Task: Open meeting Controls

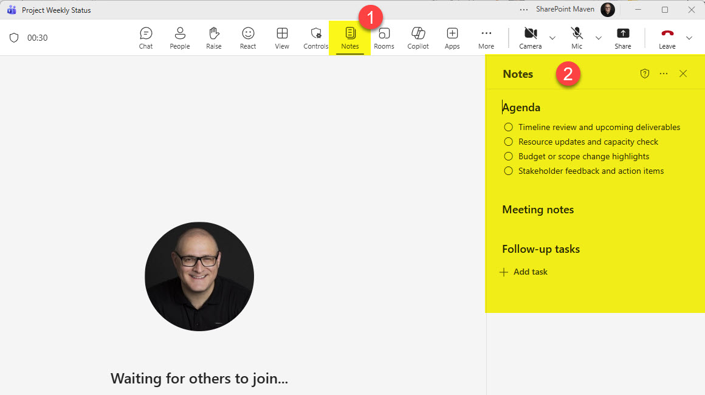Action: pyautogui.click(x=315, y=38)
